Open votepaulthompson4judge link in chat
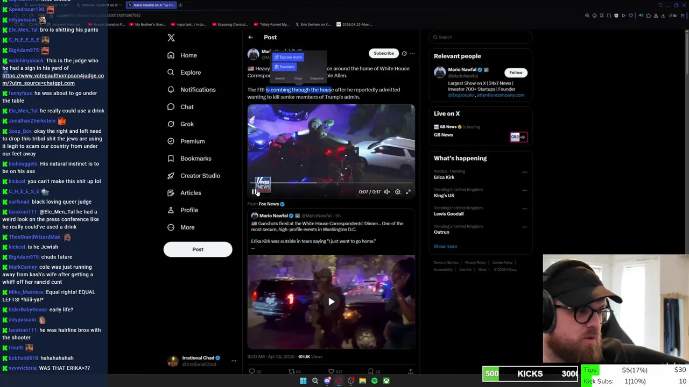The height and width of the screenshot is (387, 689). [x=53, y=80]
